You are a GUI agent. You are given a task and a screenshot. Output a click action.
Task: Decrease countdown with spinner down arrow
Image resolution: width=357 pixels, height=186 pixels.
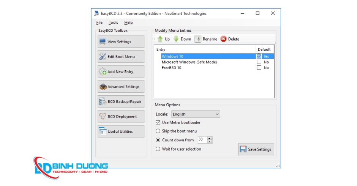(x=210, y=141)
